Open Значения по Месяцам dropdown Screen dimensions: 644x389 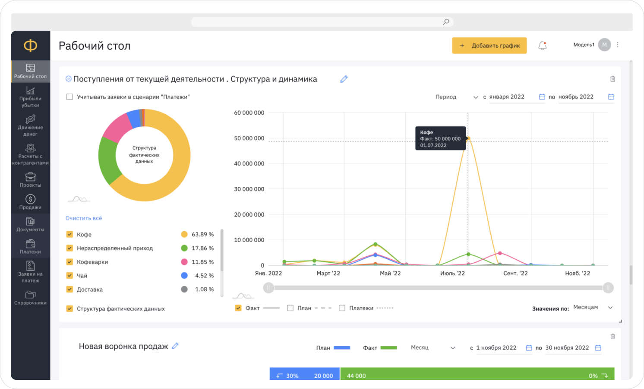593,307
